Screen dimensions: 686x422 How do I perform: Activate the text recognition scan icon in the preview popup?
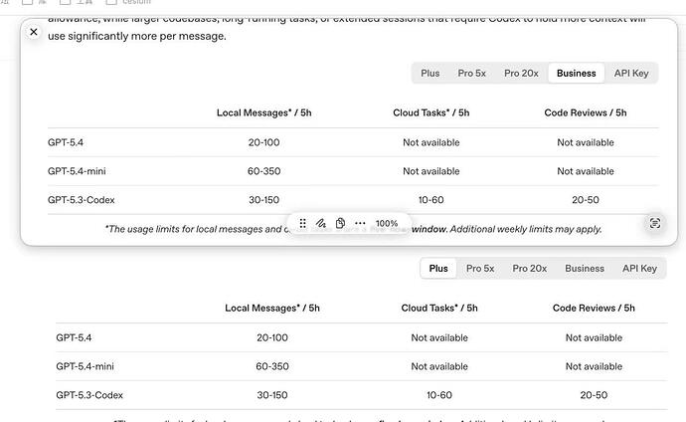(x=654, y=223)
